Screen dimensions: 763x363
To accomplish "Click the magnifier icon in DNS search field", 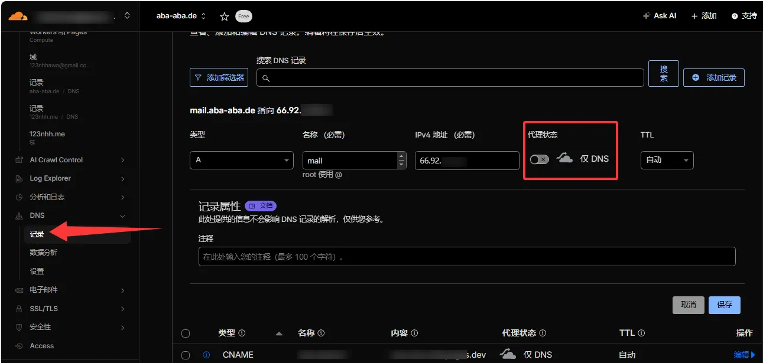I will 265,77.
